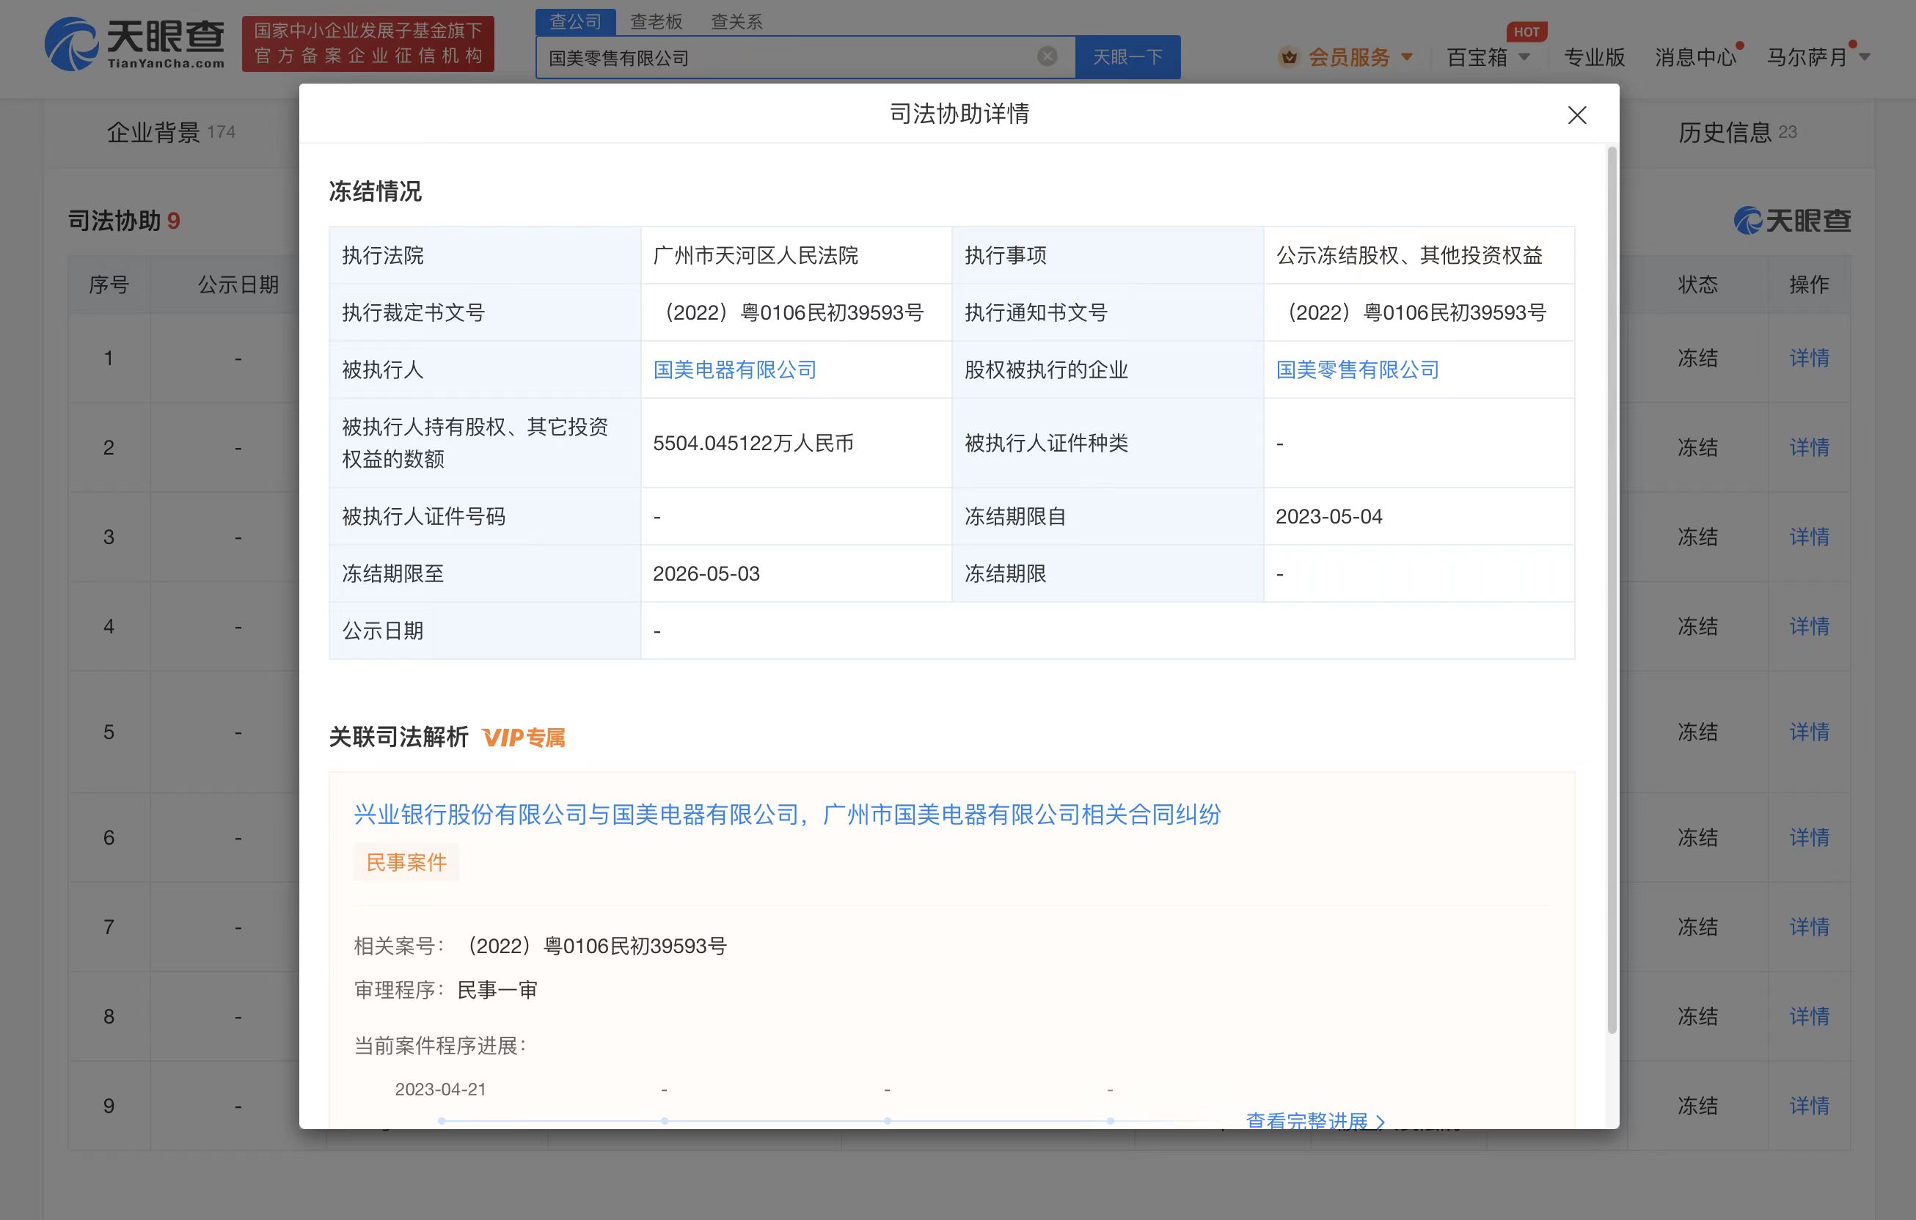Viewport: 1916px width, 1220px height.
Task: Open the 国美电器有限公司 link in 被执行人 row
Action: [734, 370]
